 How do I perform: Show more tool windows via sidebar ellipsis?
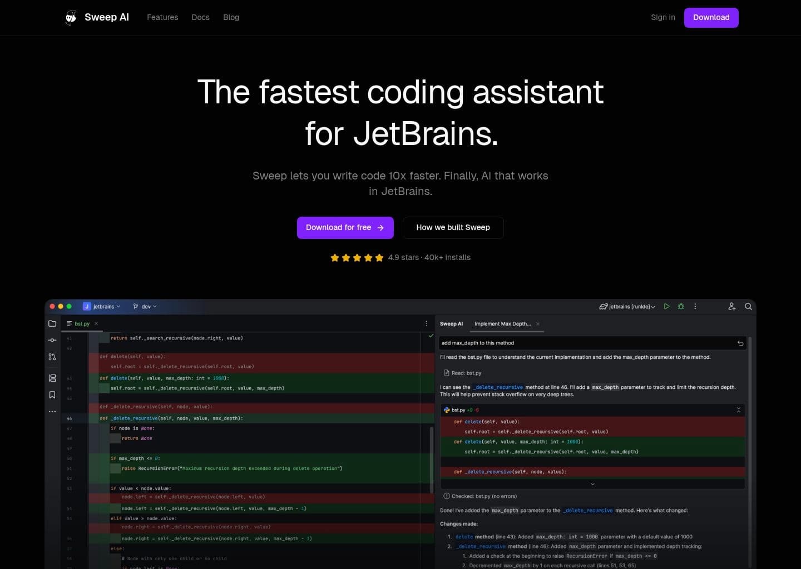tap(52, 412)
